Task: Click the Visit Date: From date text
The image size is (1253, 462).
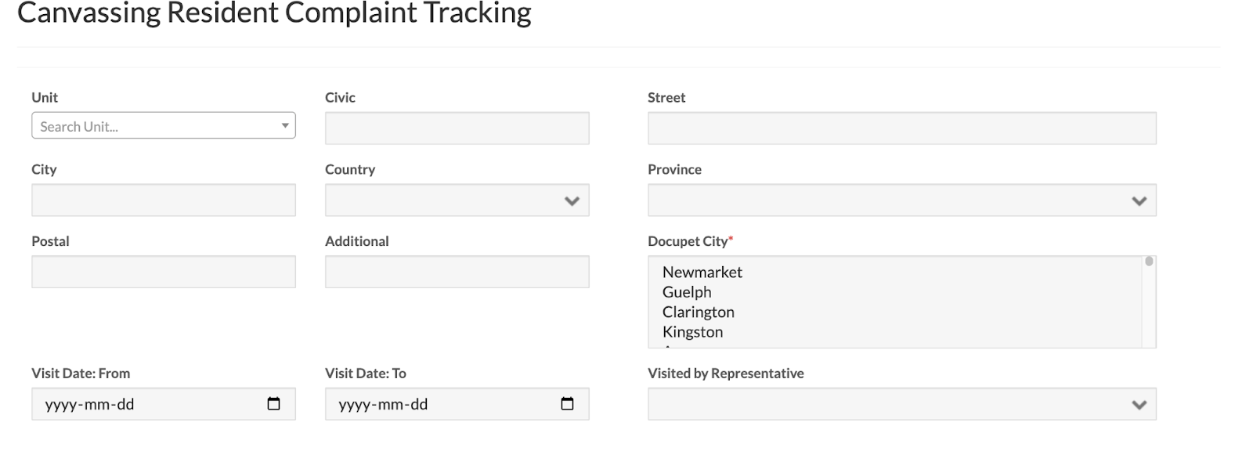Action: pyautogui.click(x=89, y=404)
